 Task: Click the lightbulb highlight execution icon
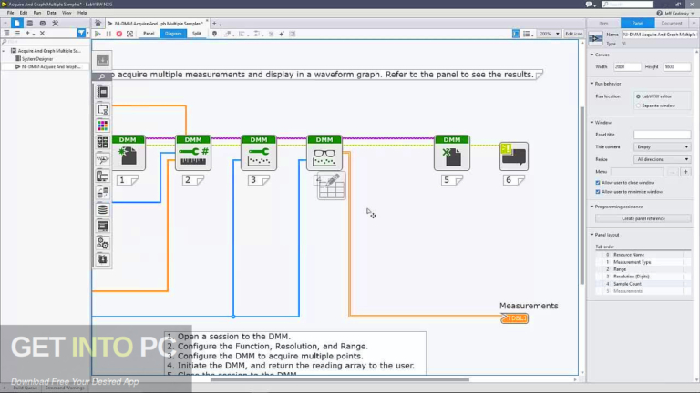point(215,34)
